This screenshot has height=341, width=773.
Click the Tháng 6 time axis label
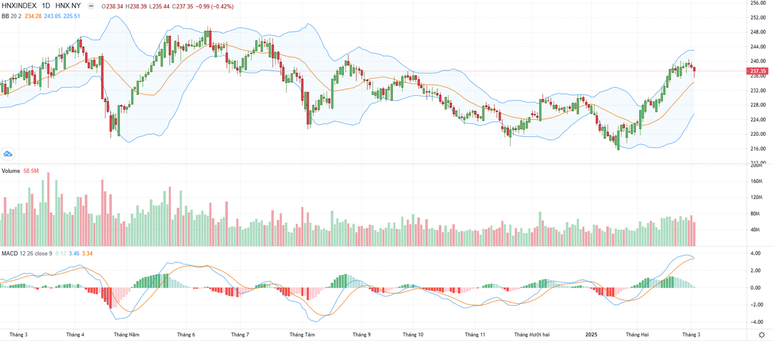pyautogui.click(x=186, y=335)
